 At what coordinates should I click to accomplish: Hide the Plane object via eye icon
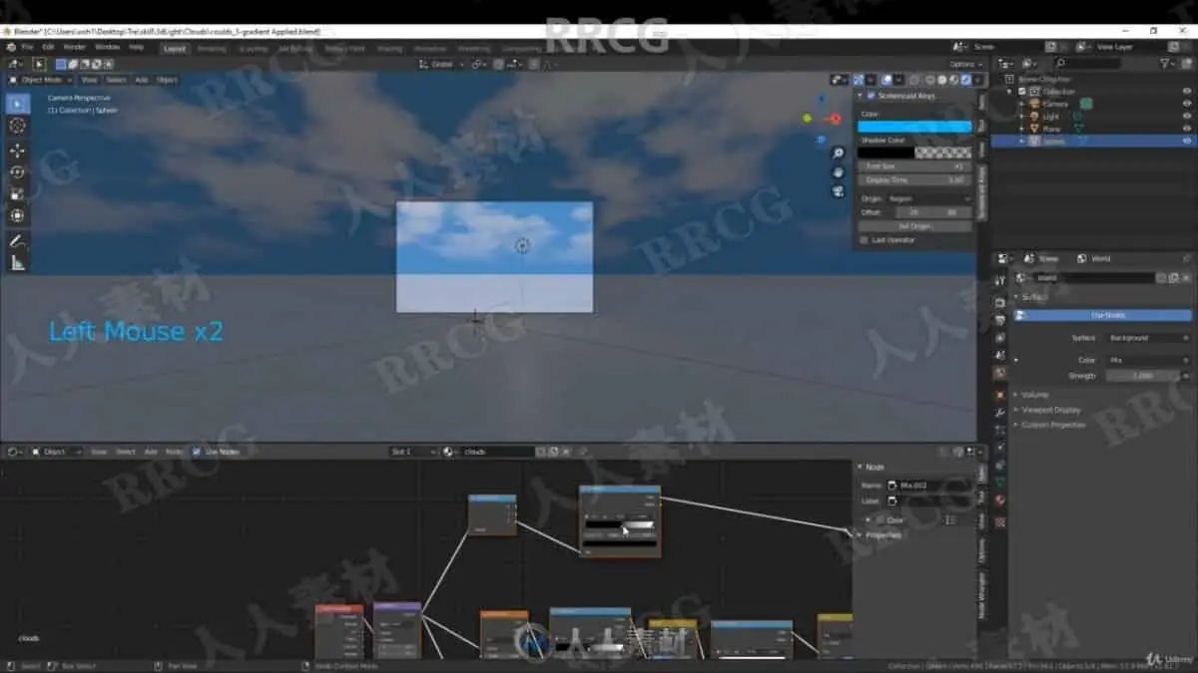click(x=1187, y=129)
